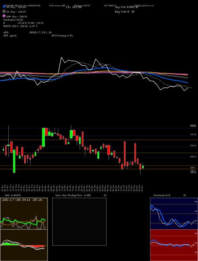The height and width of the screenshot is (261, 198).
Task: Open the ADX indicator chart panel
Action: pos(24,214)
